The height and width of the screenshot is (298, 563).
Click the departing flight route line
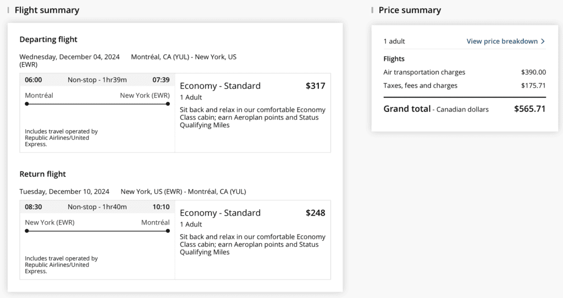97,103
